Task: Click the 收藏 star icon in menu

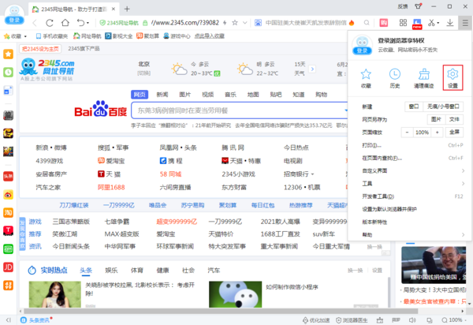Action: (366, 77)
